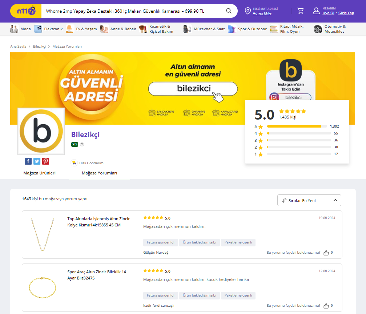
Task: Open the Sırala: En Yeni sort dropdown
Action: (309, 200)
